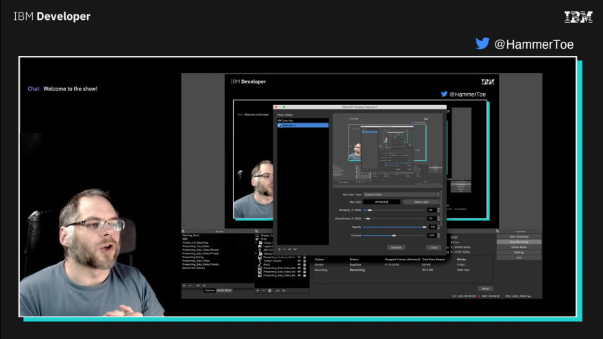Switch to the Scenes tab
The image size is (603, 339).
[x=209, y=290]
